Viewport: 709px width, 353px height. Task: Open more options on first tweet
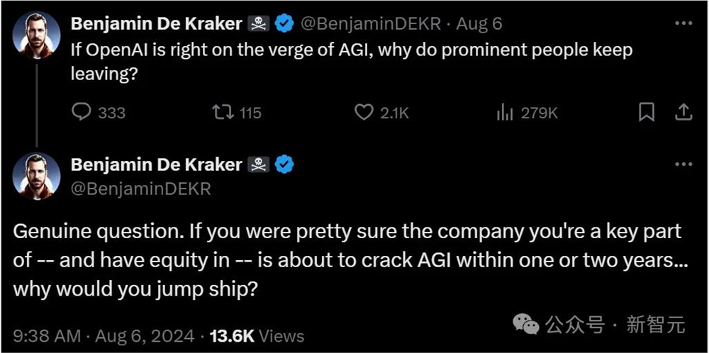pos(683,23)
